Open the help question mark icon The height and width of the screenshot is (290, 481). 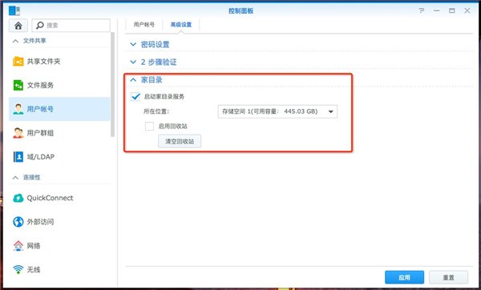422,10
